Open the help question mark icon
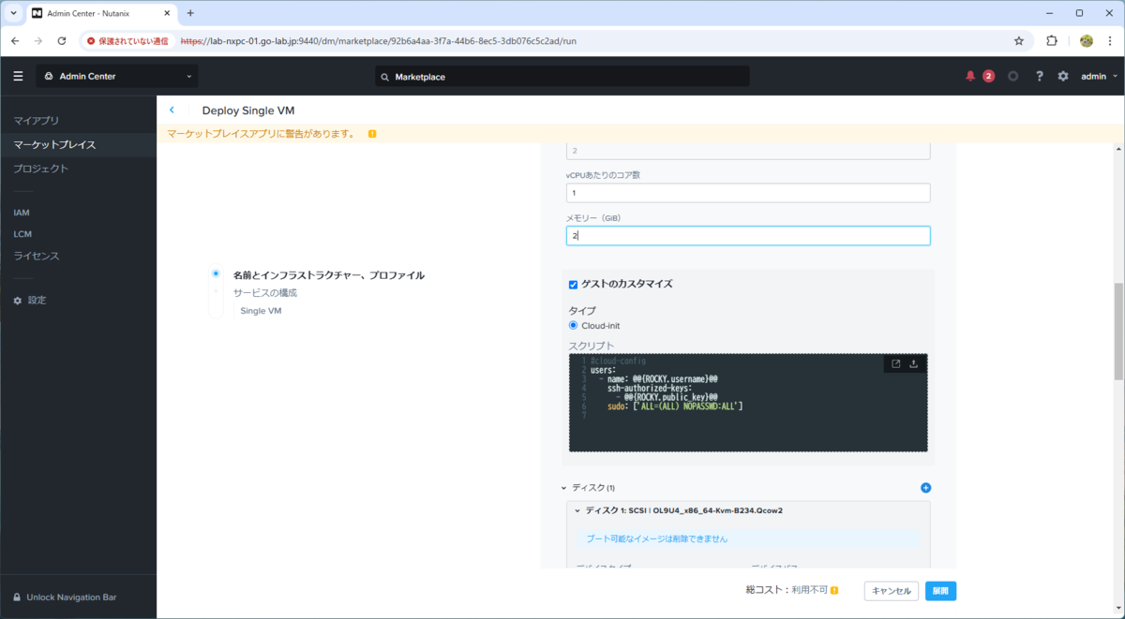Image resolution: width=1125 pixels, height=619 pixels. pyautogui.click(x=1039, y=76)
